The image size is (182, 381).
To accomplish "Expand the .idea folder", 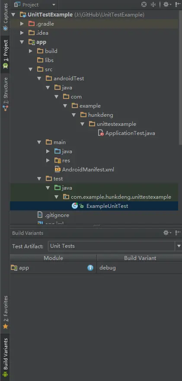I will point(22,33).
